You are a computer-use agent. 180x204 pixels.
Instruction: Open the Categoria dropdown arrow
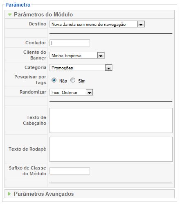click(x=108, y=68)
